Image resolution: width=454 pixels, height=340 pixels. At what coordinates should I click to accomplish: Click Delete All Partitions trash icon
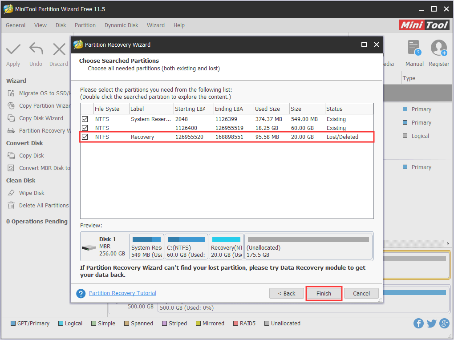pos(11,205)
